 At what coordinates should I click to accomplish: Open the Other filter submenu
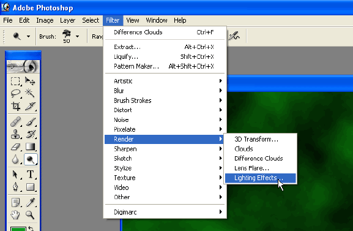[165, 197]
